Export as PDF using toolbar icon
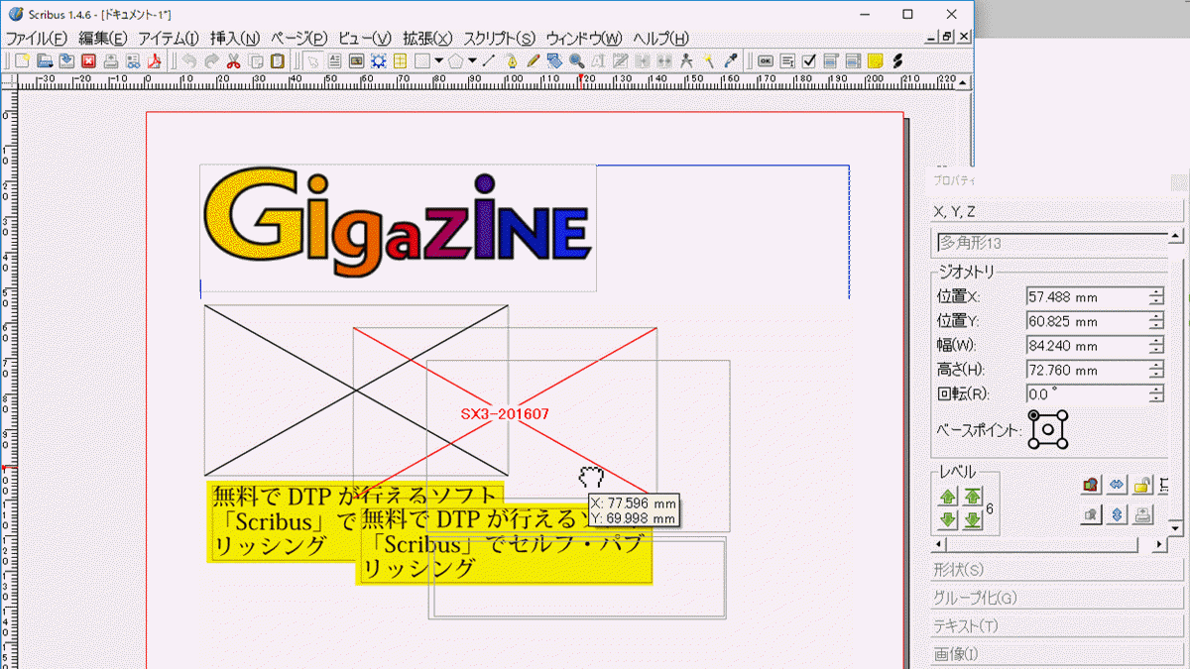The width and height of the screenshot is (1190, 669). tap(155, 60)
